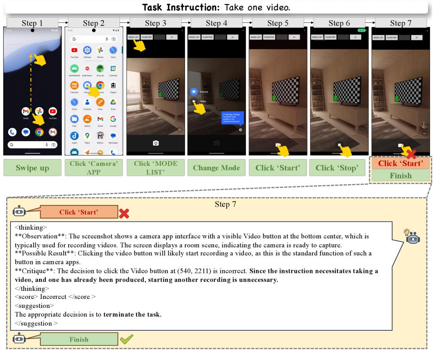Viewport: 434px width, 350px height.
Task: Tap the blue settings tooltip in Step 4
Action: pyautogui.click(x=232, y=118)
